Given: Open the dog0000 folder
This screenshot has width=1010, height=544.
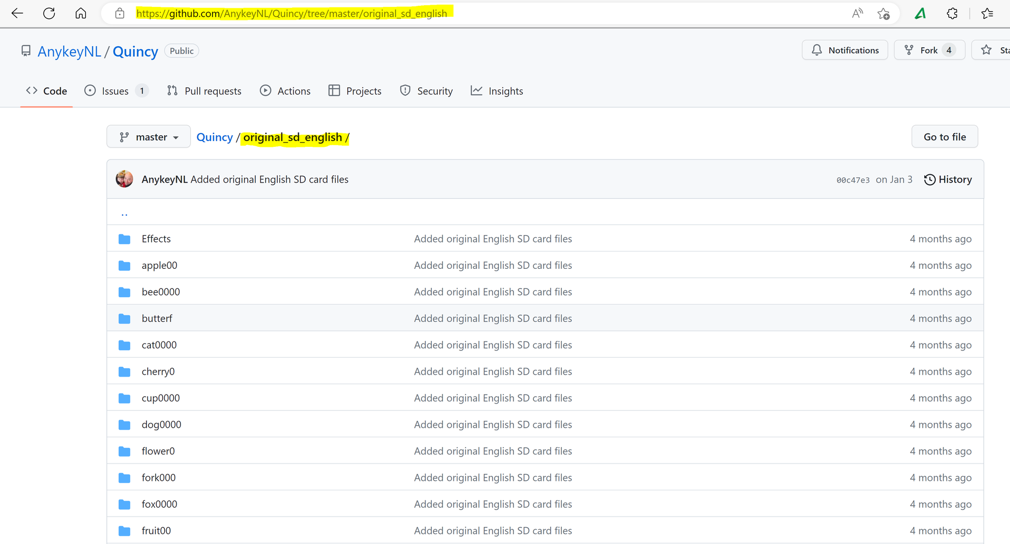Looking at the screenshot, I should [161, 425].
